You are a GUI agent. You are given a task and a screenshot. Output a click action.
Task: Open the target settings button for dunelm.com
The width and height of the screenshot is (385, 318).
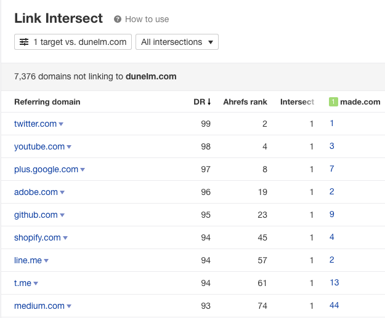pos(73,42)
